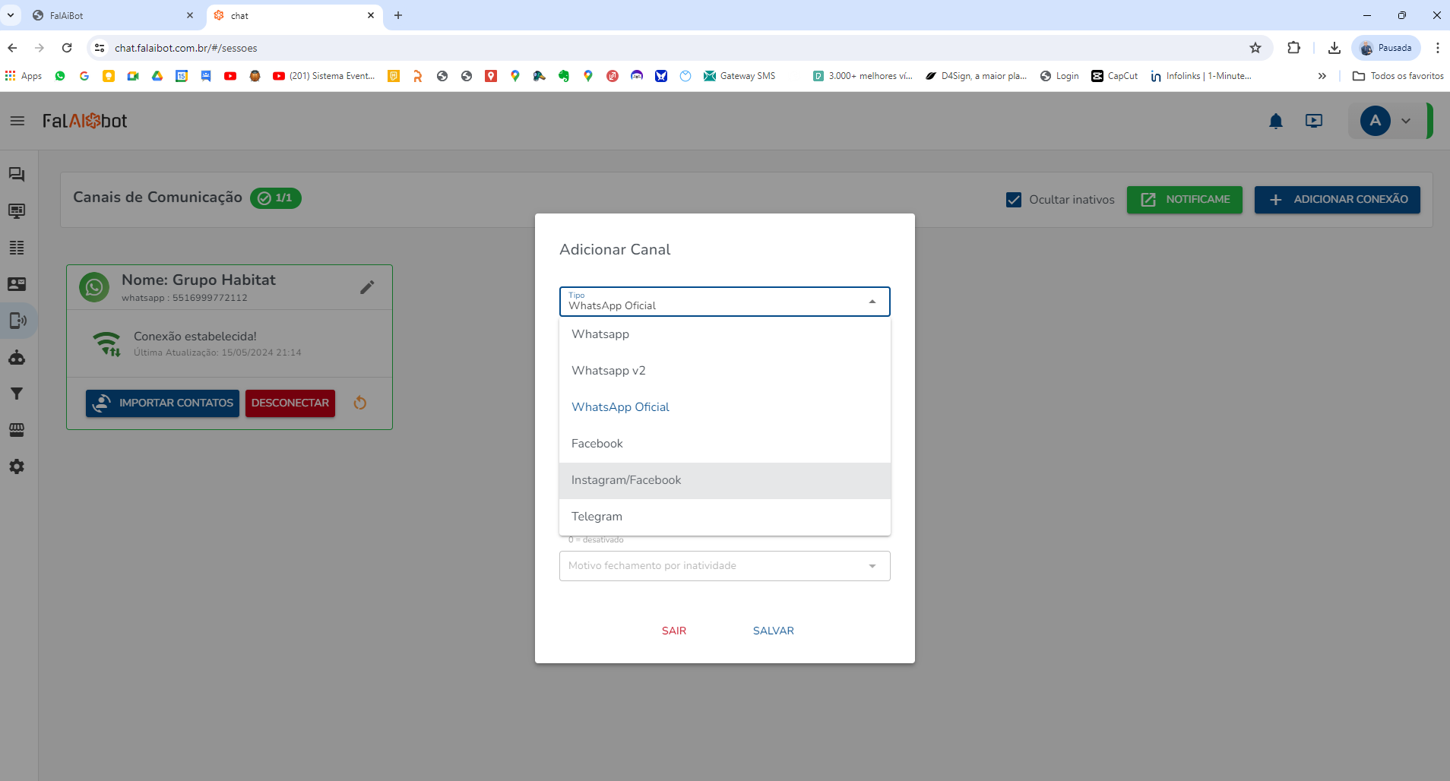Screen dimensions: 1450x781
Task: Open the funnel filter icon in sidebar
Action: pyautogui.click(x=17, y=394)
